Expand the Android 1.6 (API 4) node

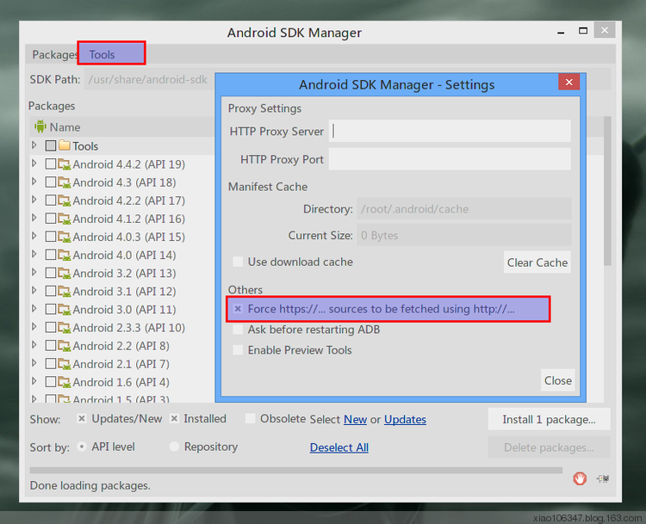[34, 381]
